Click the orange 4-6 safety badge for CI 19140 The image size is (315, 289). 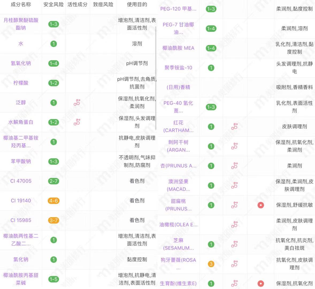pos(53,201)
